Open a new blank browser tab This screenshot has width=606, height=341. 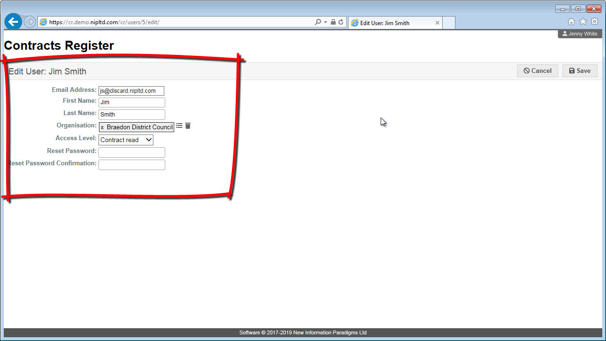point(449,23)
